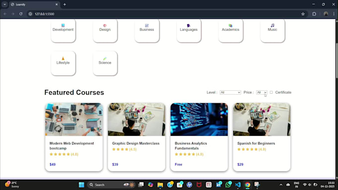
Task: Click the Free price label
Action: point(178,164)
